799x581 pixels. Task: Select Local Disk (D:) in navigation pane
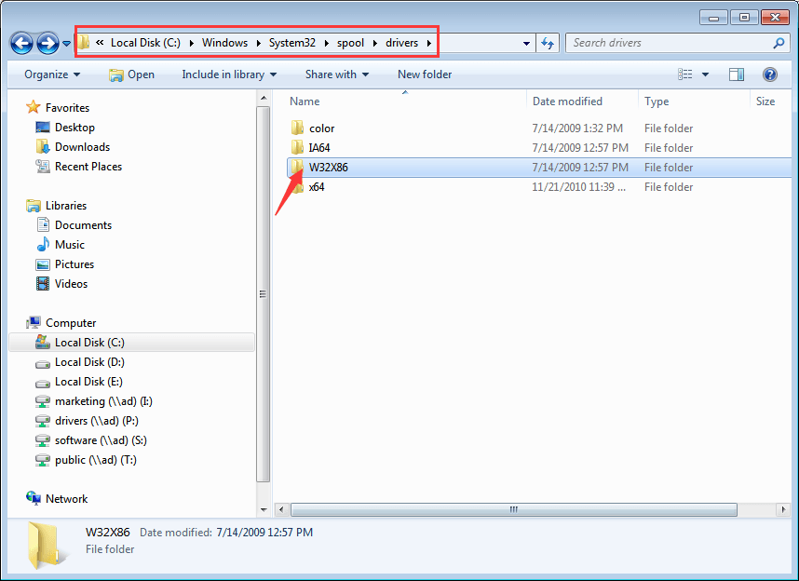[89, 362]
